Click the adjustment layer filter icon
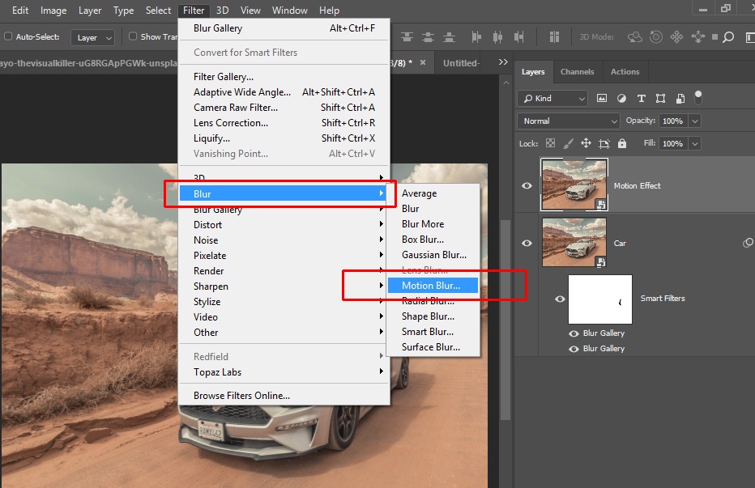Screen dimensions: 755x488 tap(621, 98)
